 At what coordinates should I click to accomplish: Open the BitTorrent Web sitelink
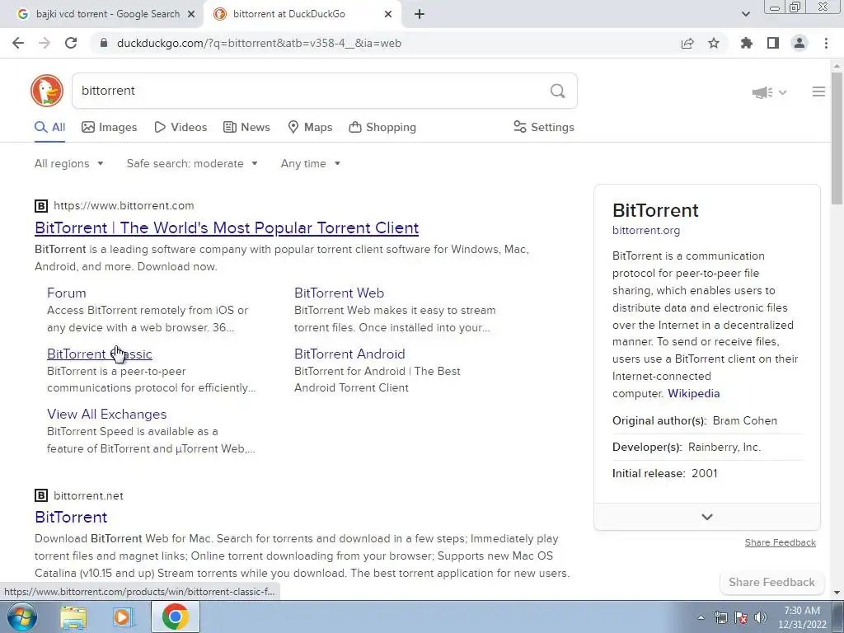[339, 293]
